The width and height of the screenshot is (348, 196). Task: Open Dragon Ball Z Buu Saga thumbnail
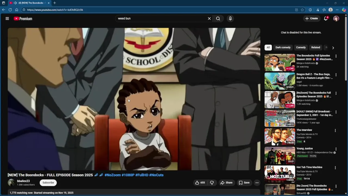click(280, 81)
